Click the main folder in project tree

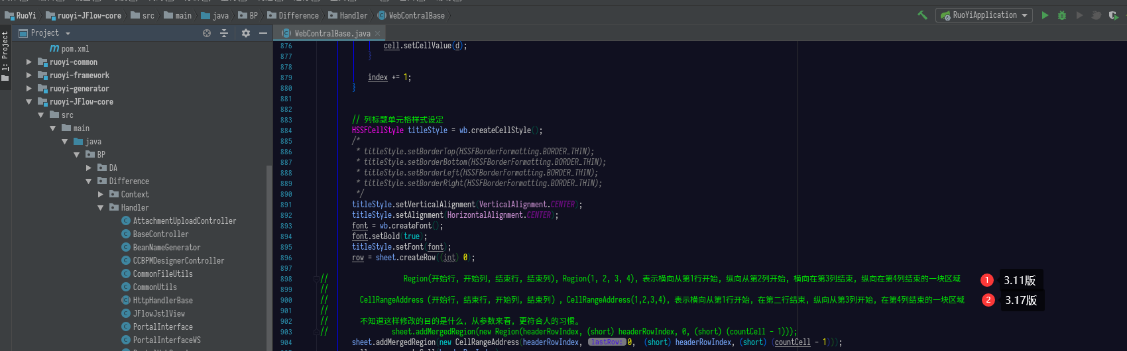(x=75, y=128)
